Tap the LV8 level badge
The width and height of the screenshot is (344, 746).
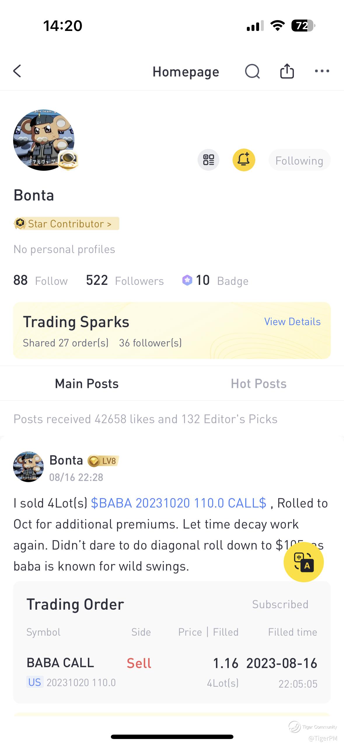[104, 461]
